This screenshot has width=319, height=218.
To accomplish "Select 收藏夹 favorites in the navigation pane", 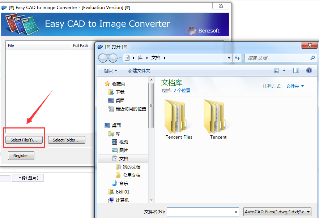I will pyautogui.click(x=115, y=84).
